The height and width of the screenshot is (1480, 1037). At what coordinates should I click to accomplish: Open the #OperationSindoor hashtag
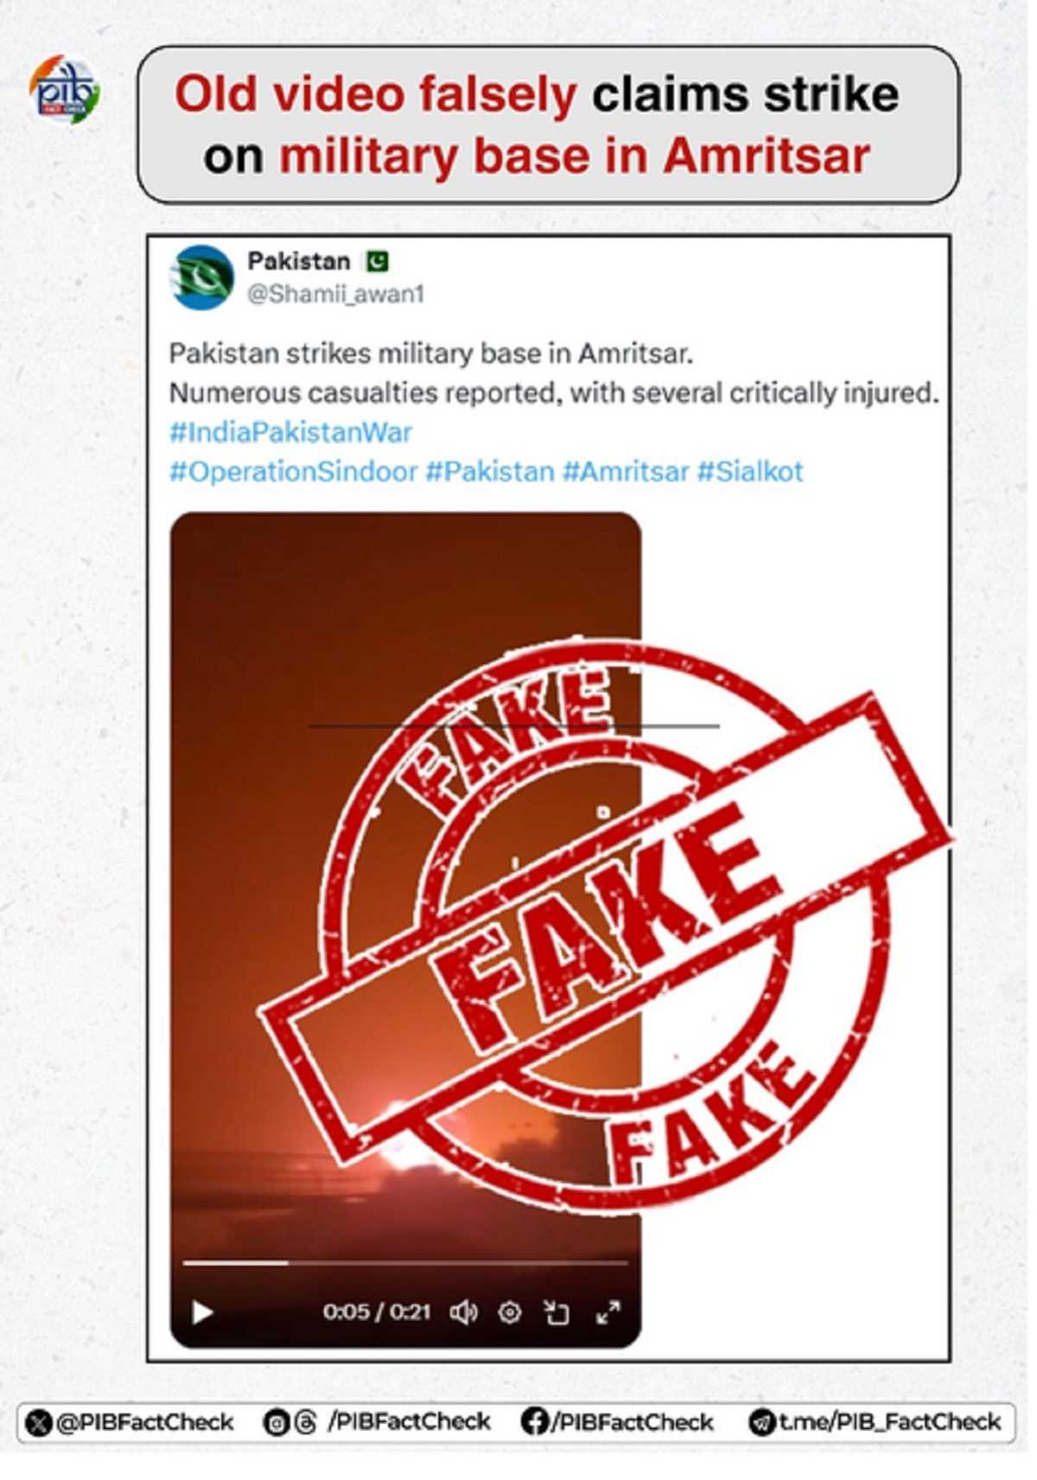coord(294,471)
